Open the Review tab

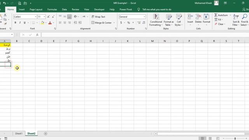(x=75, y=9)
